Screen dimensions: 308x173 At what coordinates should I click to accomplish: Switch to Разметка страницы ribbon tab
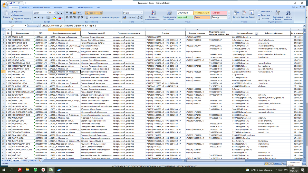[41, 7]
